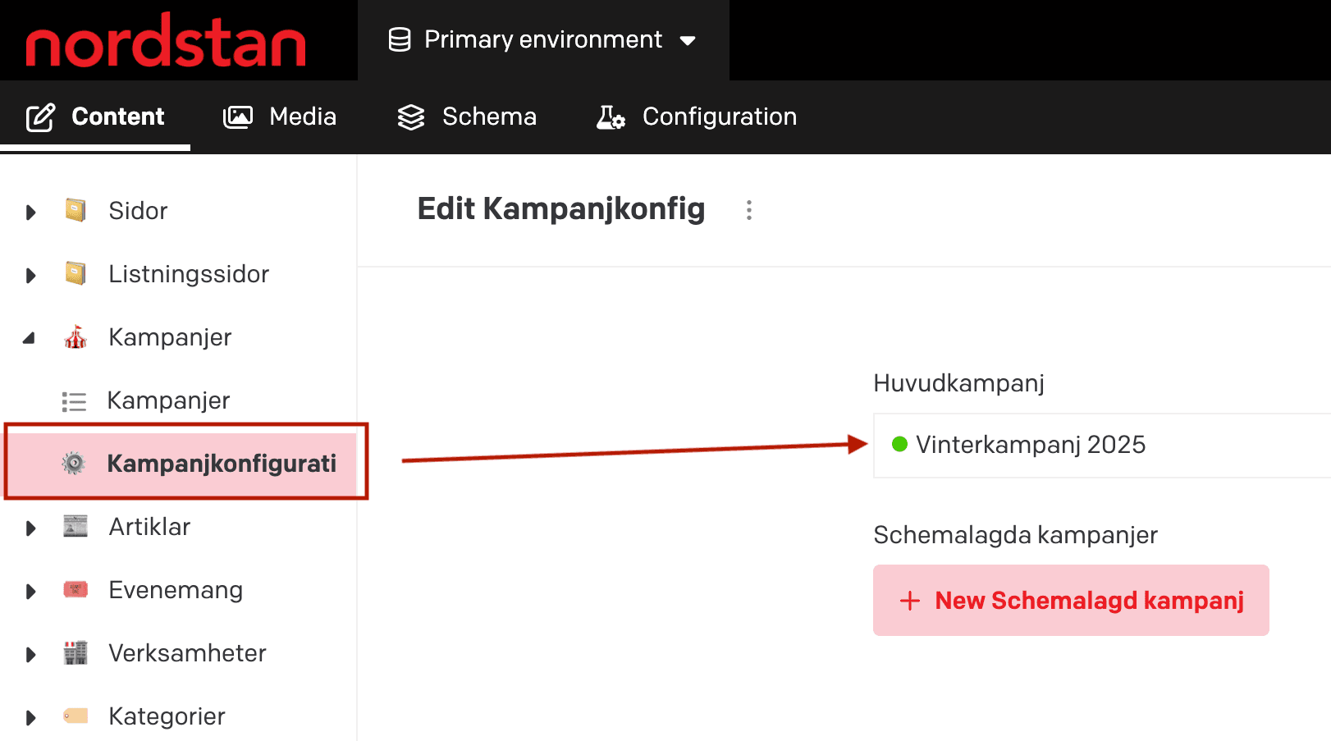
Task: Click the green status dot on Vinterkampanj 2025
Action: (900, 445)
